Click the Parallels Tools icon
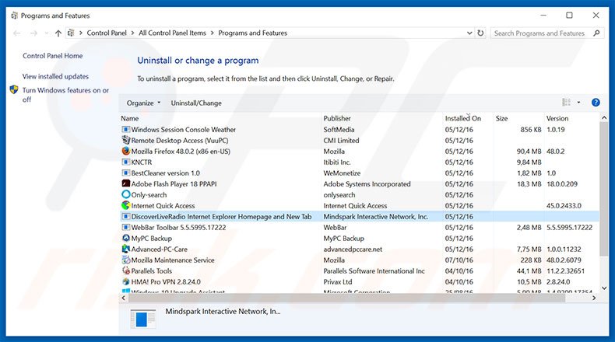This screenshot has height=342, width=615. click(x=126, y=270)
